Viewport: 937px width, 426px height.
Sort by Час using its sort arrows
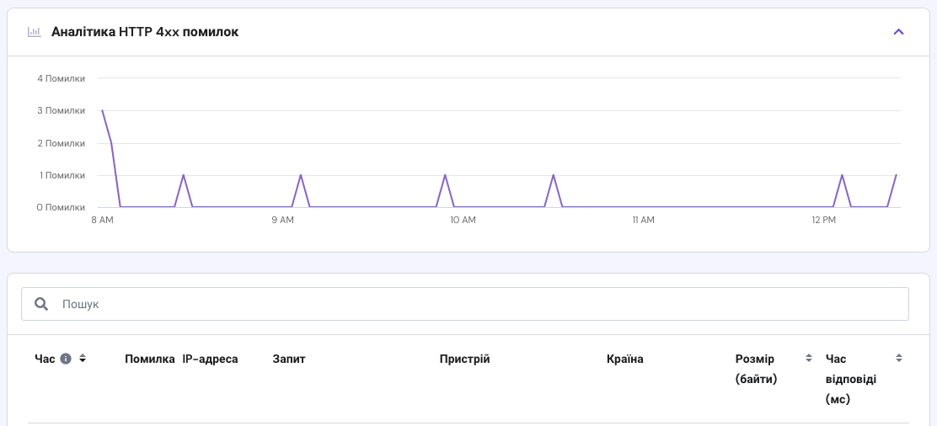(83, 359)
